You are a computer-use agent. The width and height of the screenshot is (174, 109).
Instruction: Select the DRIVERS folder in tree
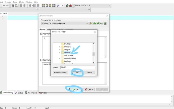[x=67, y=47]
